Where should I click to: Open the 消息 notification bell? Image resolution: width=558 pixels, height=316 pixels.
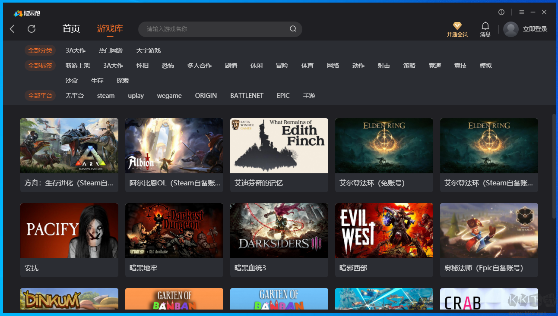point(485,27)
